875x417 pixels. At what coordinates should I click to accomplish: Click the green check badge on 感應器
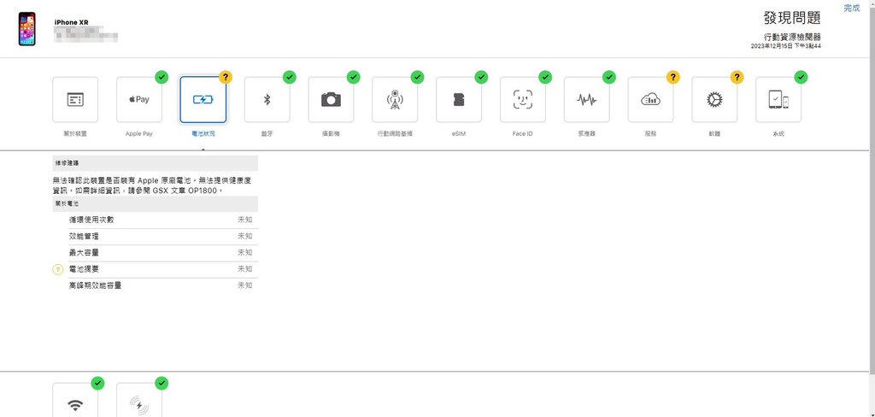(x=608, y=77)
